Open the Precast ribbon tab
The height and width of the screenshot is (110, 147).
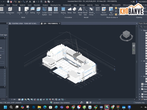pos(15,5)
